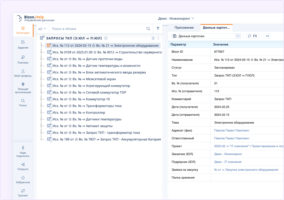Click the search magnifier in cloud search
Image resolution: width=284 pixels, height=200 pixels.
click(148, 29)
